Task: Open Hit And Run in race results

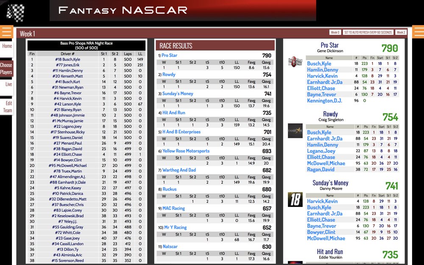Action: point(173,113)
